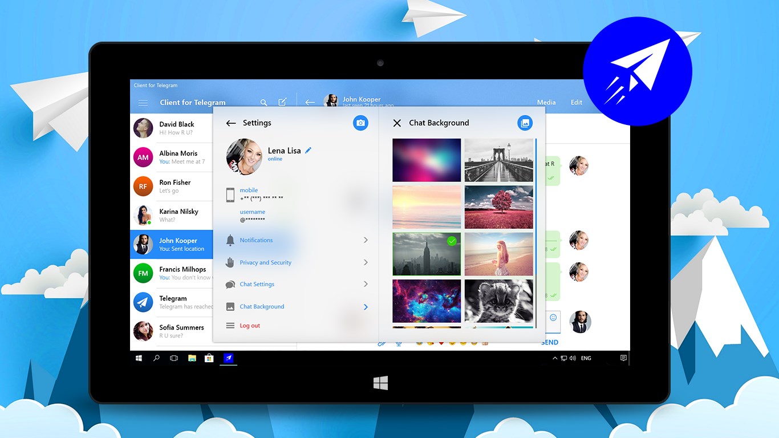This screenshot has height=438, width=779.
Task: Click the pencil icon to edit Lena Lisa's name
Action: tap(307, 150)
